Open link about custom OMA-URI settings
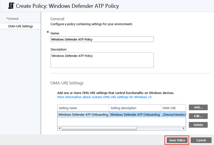This screenshot has height=145, width=214. [104, 97]
